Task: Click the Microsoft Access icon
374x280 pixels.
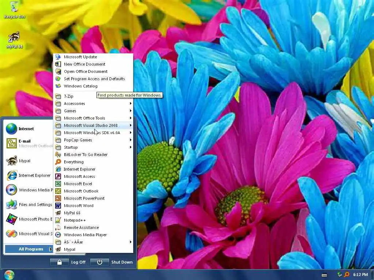Action: (x=58, y=176)
